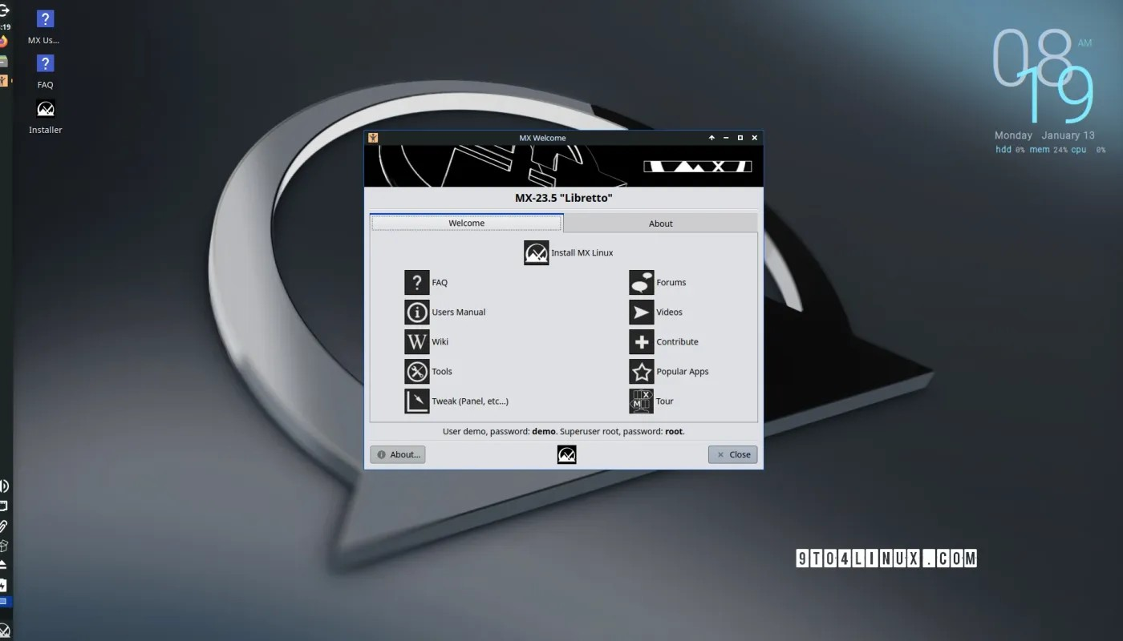The height and width of the screenshot is (641, 1123).
Task: Open the Users Manual entry
Action: [x=445, y=312]
